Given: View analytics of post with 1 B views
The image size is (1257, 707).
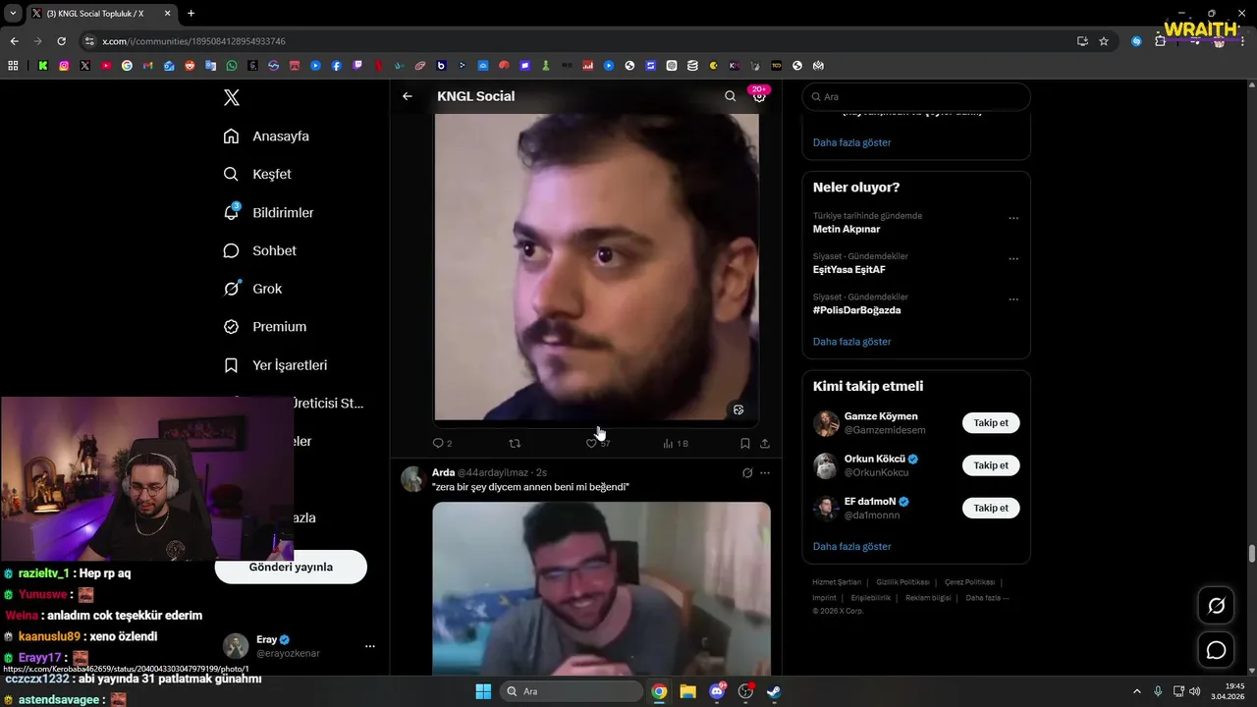Looking at the screenshot, I should point(676,443).
